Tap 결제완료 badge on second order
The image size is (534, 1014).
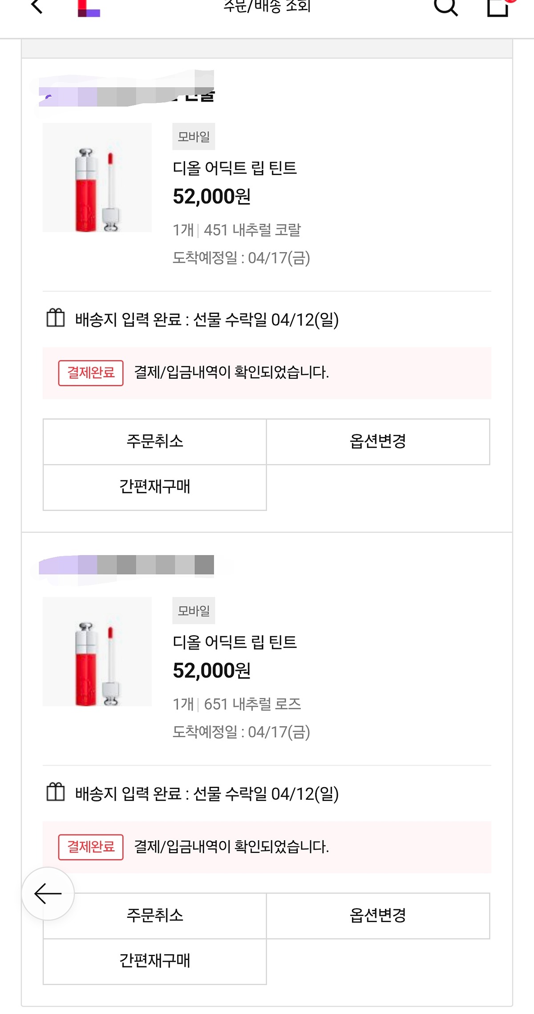coord(91,847)
